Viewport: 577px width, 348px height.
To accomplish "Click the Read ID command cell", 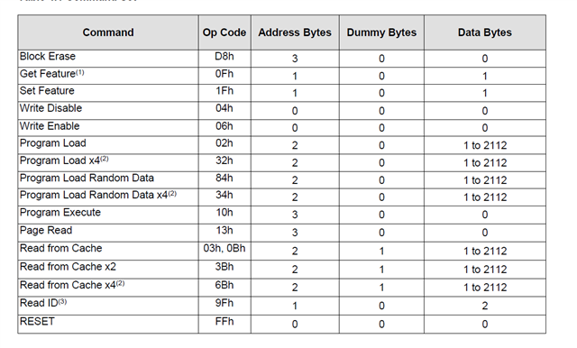I will point(108,306).
